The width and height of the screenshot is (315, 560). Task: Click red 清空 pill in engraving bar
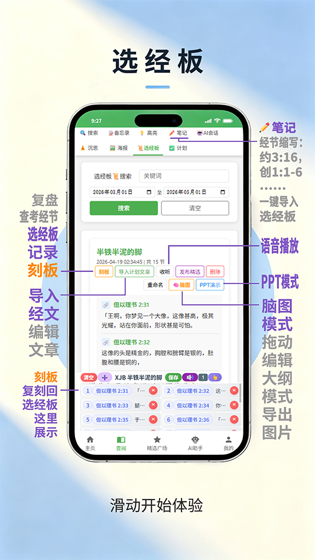coord(89,377)
